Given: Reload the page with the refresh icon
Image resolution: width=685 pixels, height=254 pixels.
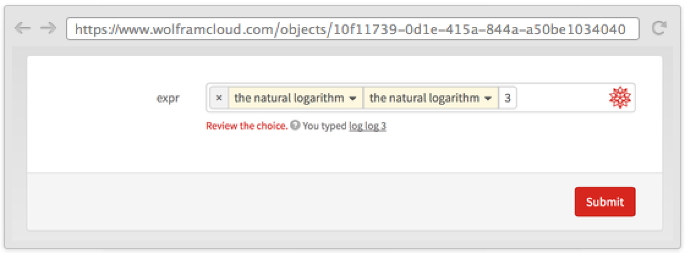Looking at the screenshot, I should 659,29.
